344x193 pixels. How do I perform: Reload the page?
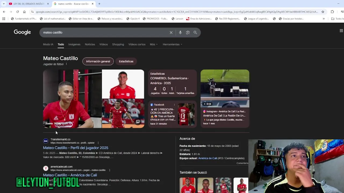click(x=17, y=12)
